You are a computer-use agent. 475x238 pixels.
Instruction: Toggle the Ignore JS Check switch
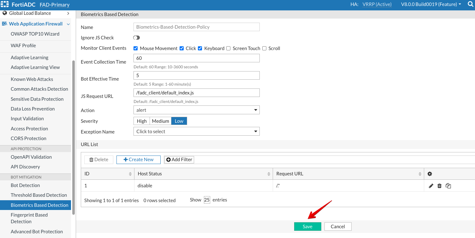coord(136,38)
